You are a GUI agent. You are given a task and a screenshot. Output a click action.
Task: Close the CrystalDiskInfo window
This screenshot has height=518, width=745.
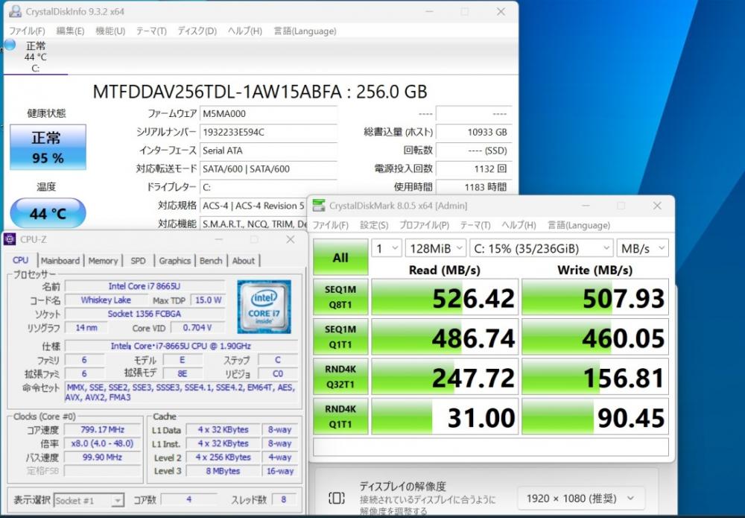pos(501,11)
